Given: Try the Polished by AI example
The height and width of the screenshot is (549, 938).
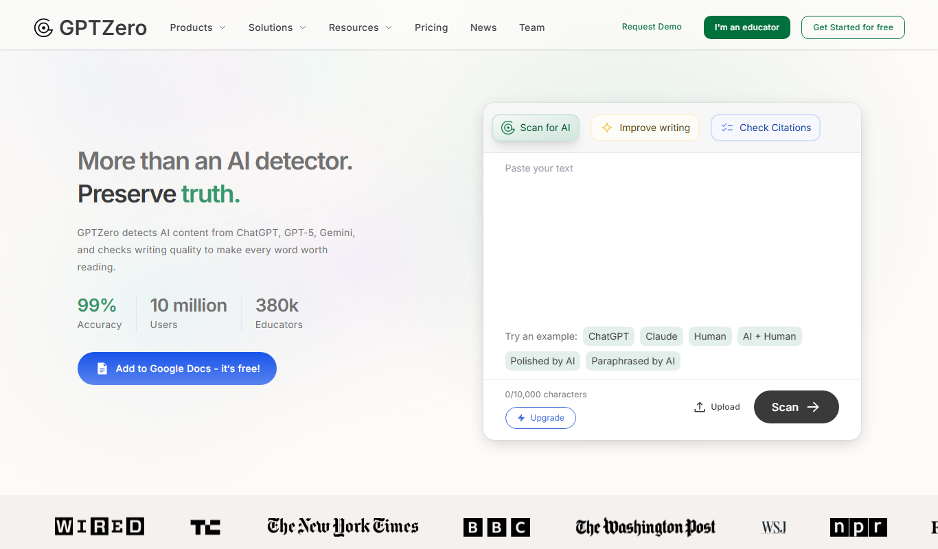Looking at the screenshot, I should tap(542, 361).
